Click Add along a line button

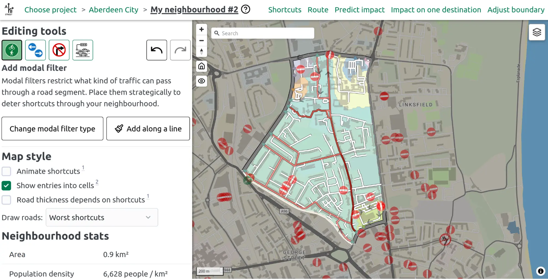click(x=148, y=129)
